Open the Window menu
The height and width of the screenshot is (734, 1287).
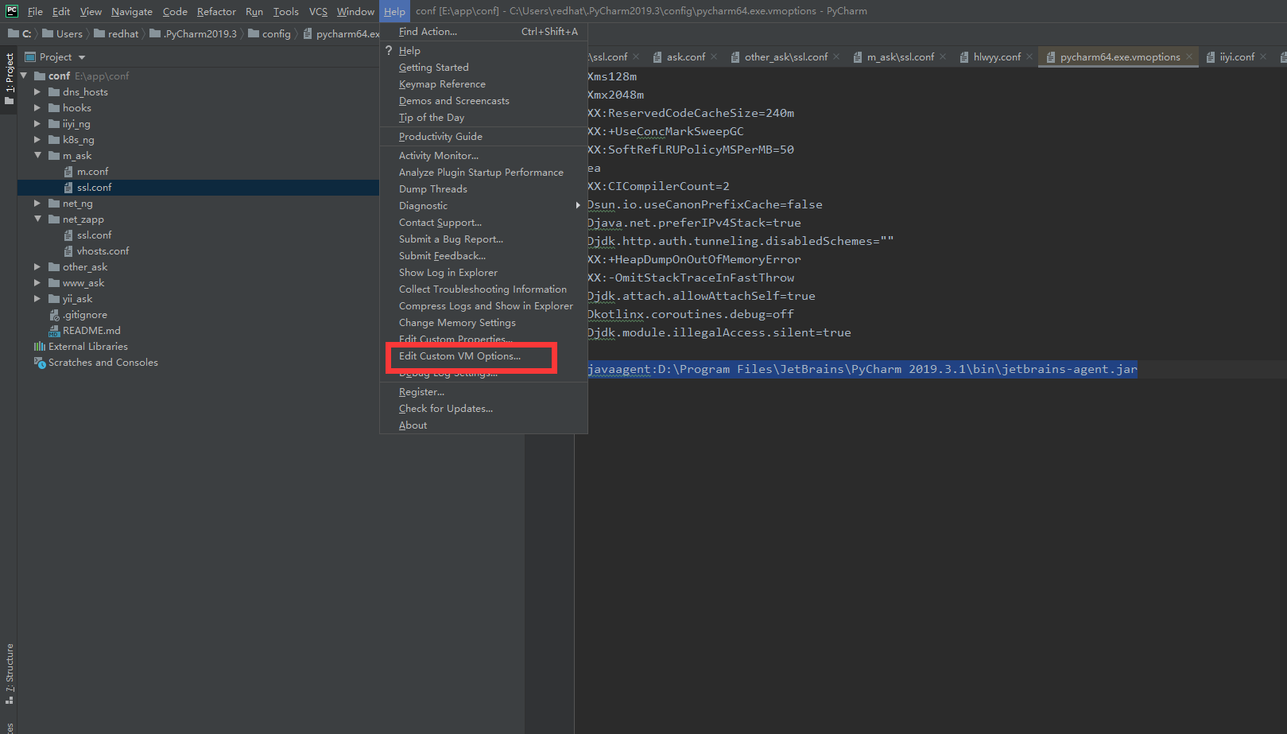(x=355, y=11)
